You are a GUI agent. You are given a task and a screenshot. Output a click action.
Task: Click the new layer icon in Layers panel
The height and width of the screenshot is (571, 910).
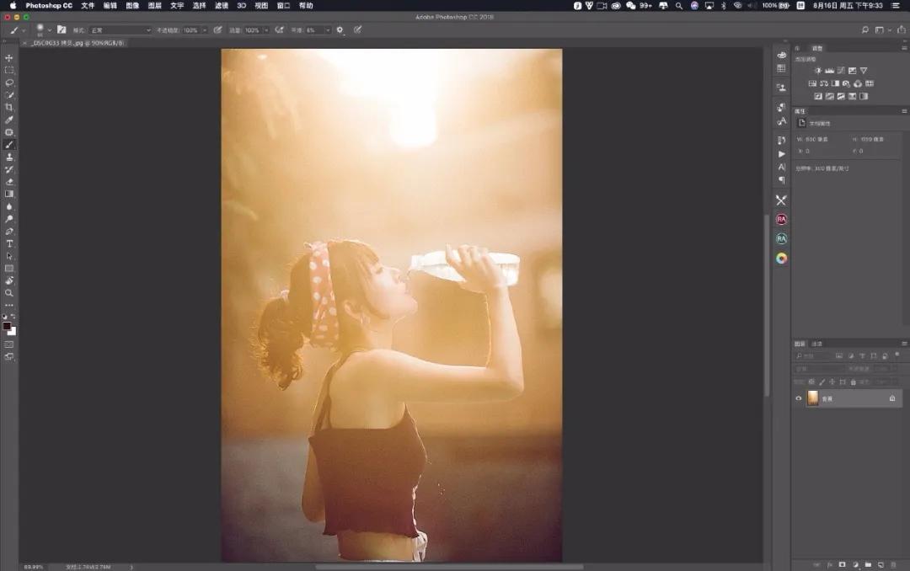click(880, 564)
